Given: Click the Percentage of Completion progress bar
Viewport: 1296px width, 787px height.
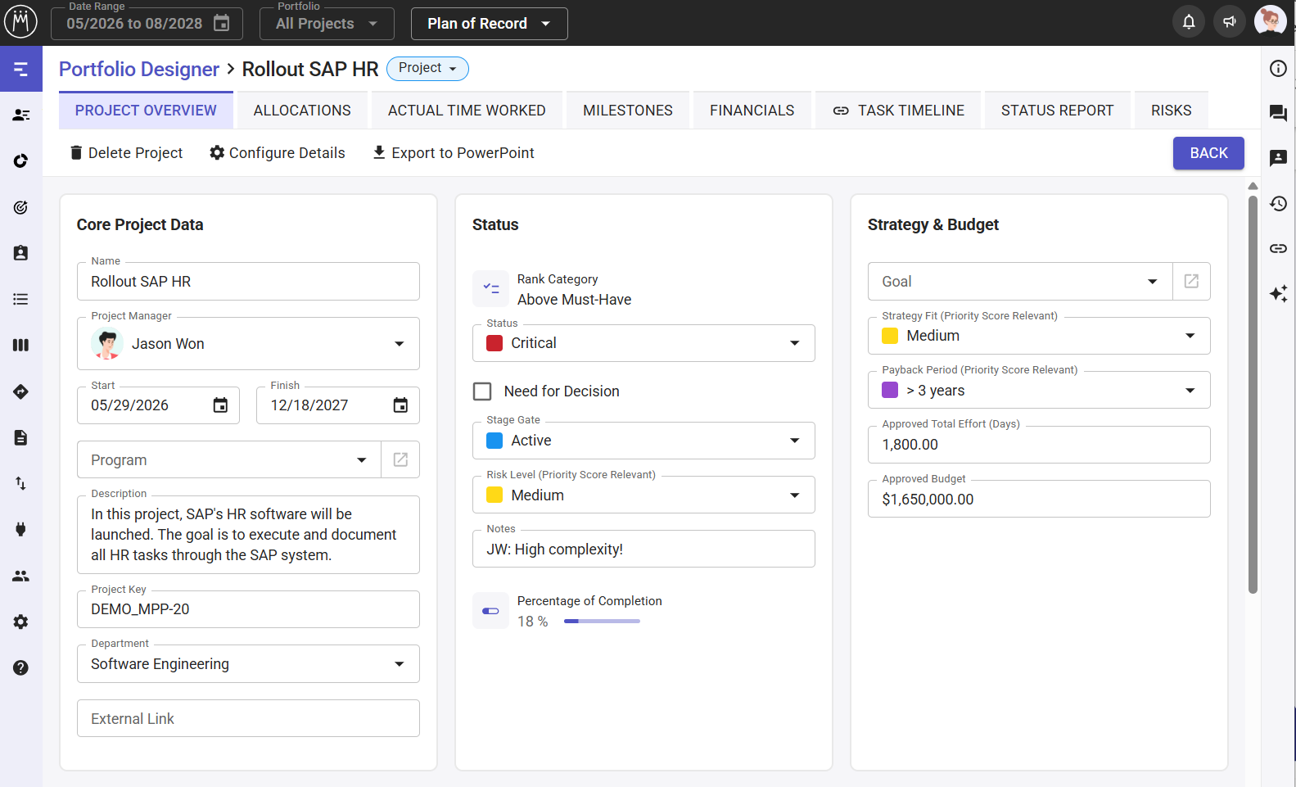Looking at the screenshot, I should click(602, 622).
